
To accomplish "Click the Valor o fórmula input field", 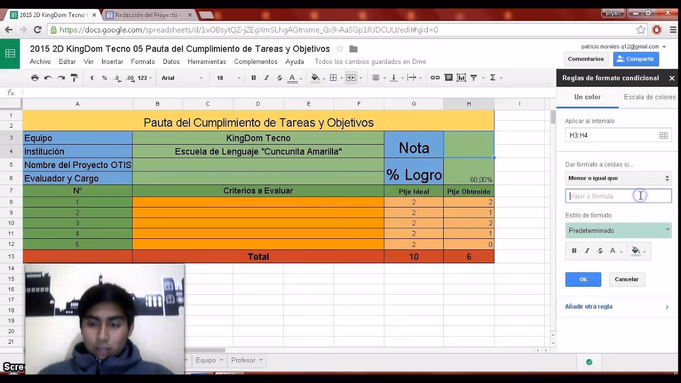I will pyautogui.click(x=618, y=196).
